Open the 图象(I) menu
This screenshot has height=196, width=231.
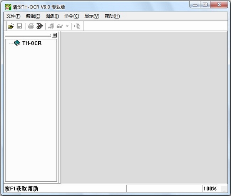[52, 16]
